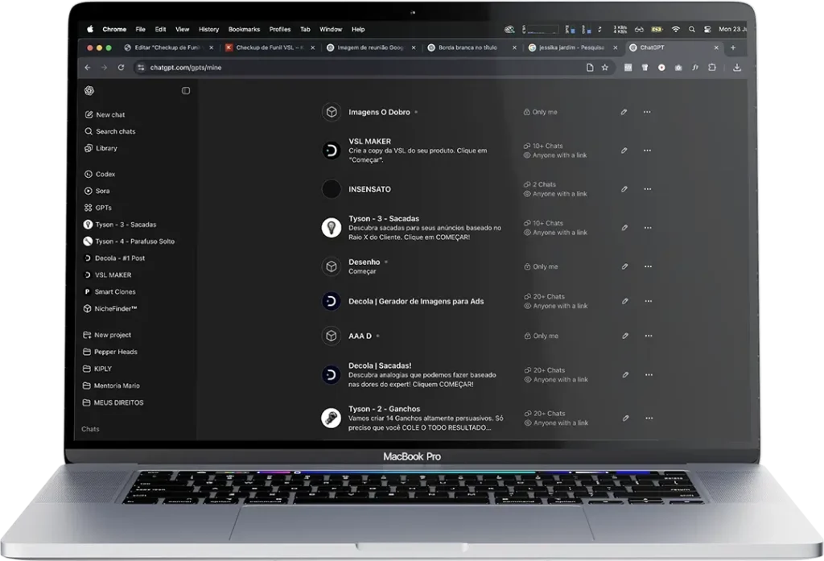824x561 pixels.
Task: Open the KIPLY project folder
Action: pos(97,369)
